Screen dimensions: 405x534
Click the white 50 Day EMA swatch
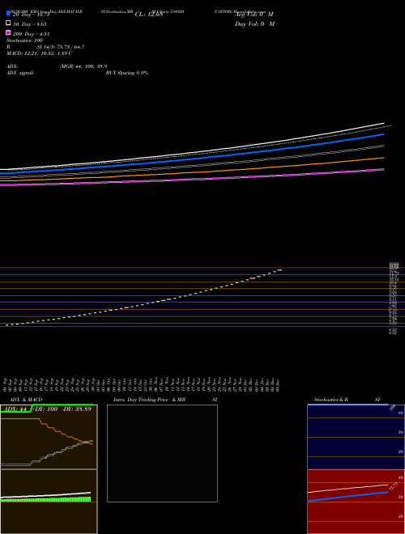[8, 23]
